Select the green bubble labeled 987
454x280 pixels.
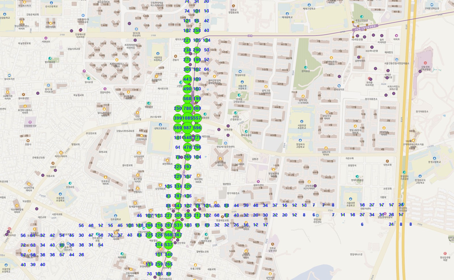coord(187,128)
